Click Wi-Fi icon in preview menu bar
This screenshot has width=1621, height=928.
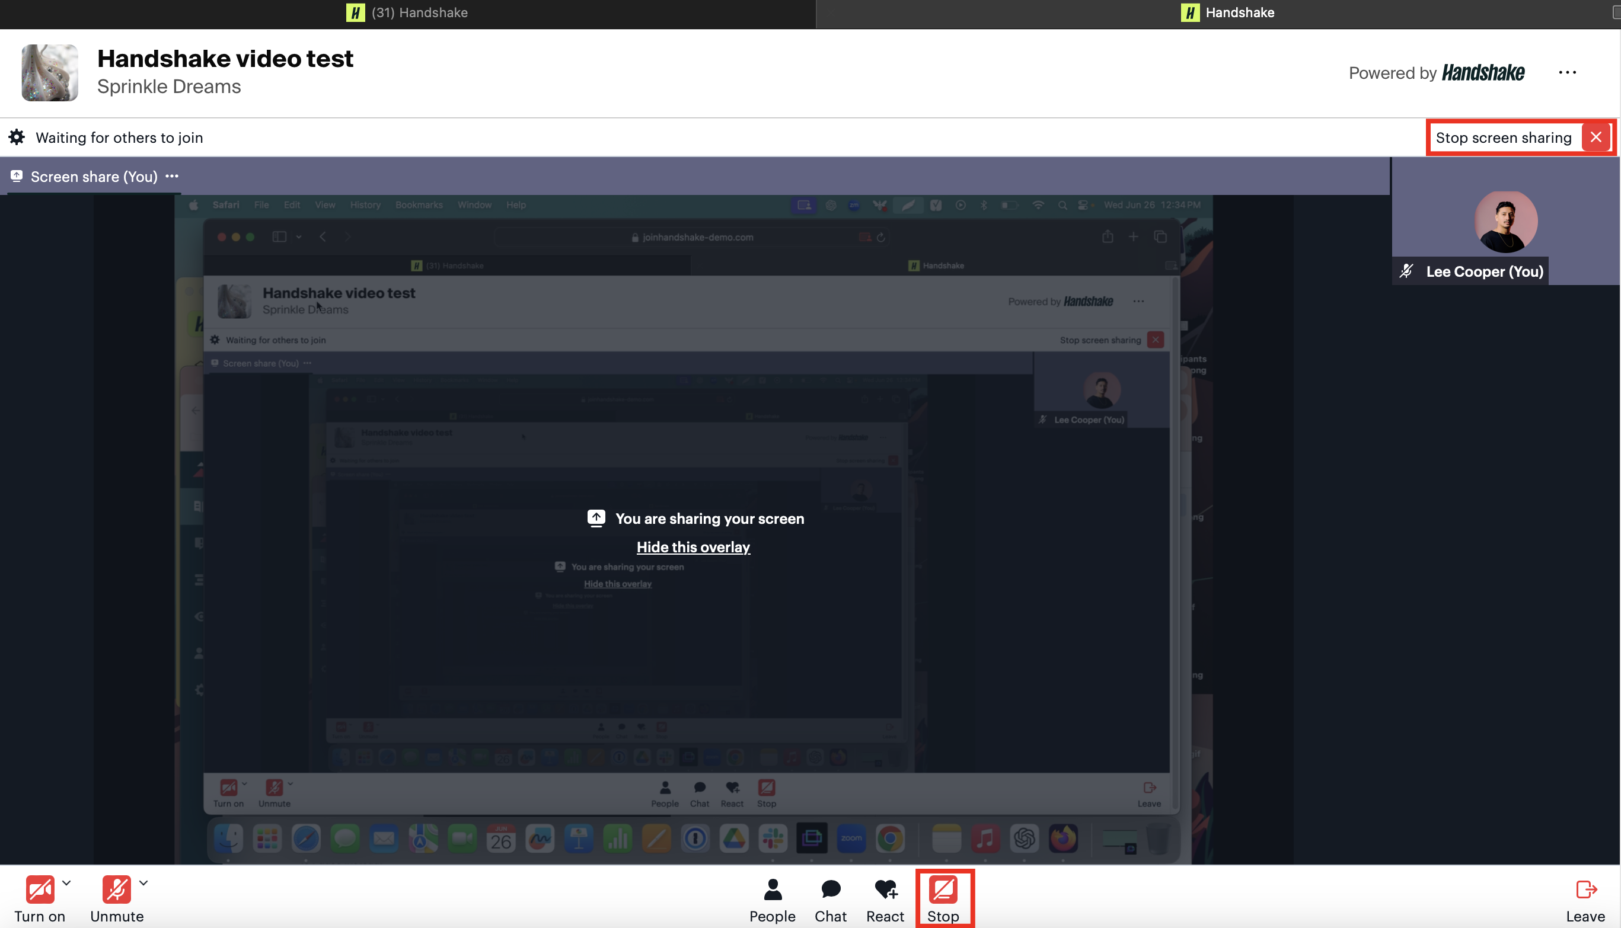1038,205
